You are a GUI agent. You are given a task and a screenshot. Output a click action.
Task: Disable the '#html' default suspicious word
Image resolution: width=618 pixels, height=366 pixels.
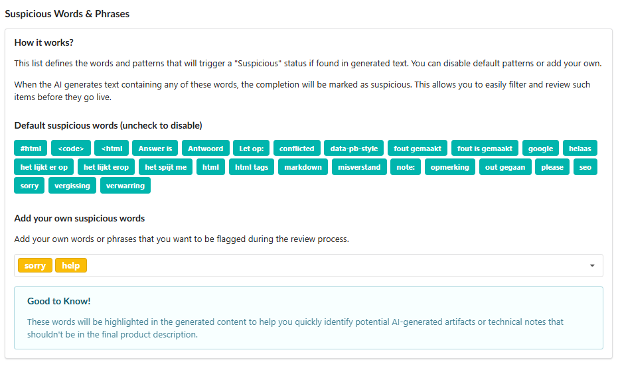[31, 149]
